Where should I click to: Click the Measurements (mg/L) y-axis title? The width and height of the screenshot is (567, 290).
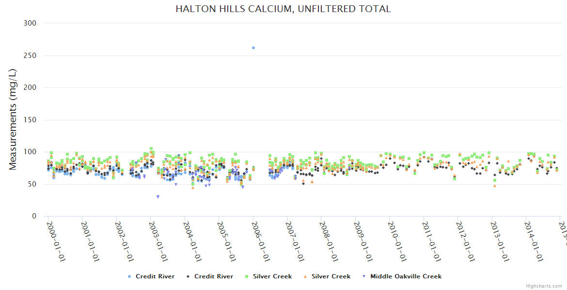13,119
